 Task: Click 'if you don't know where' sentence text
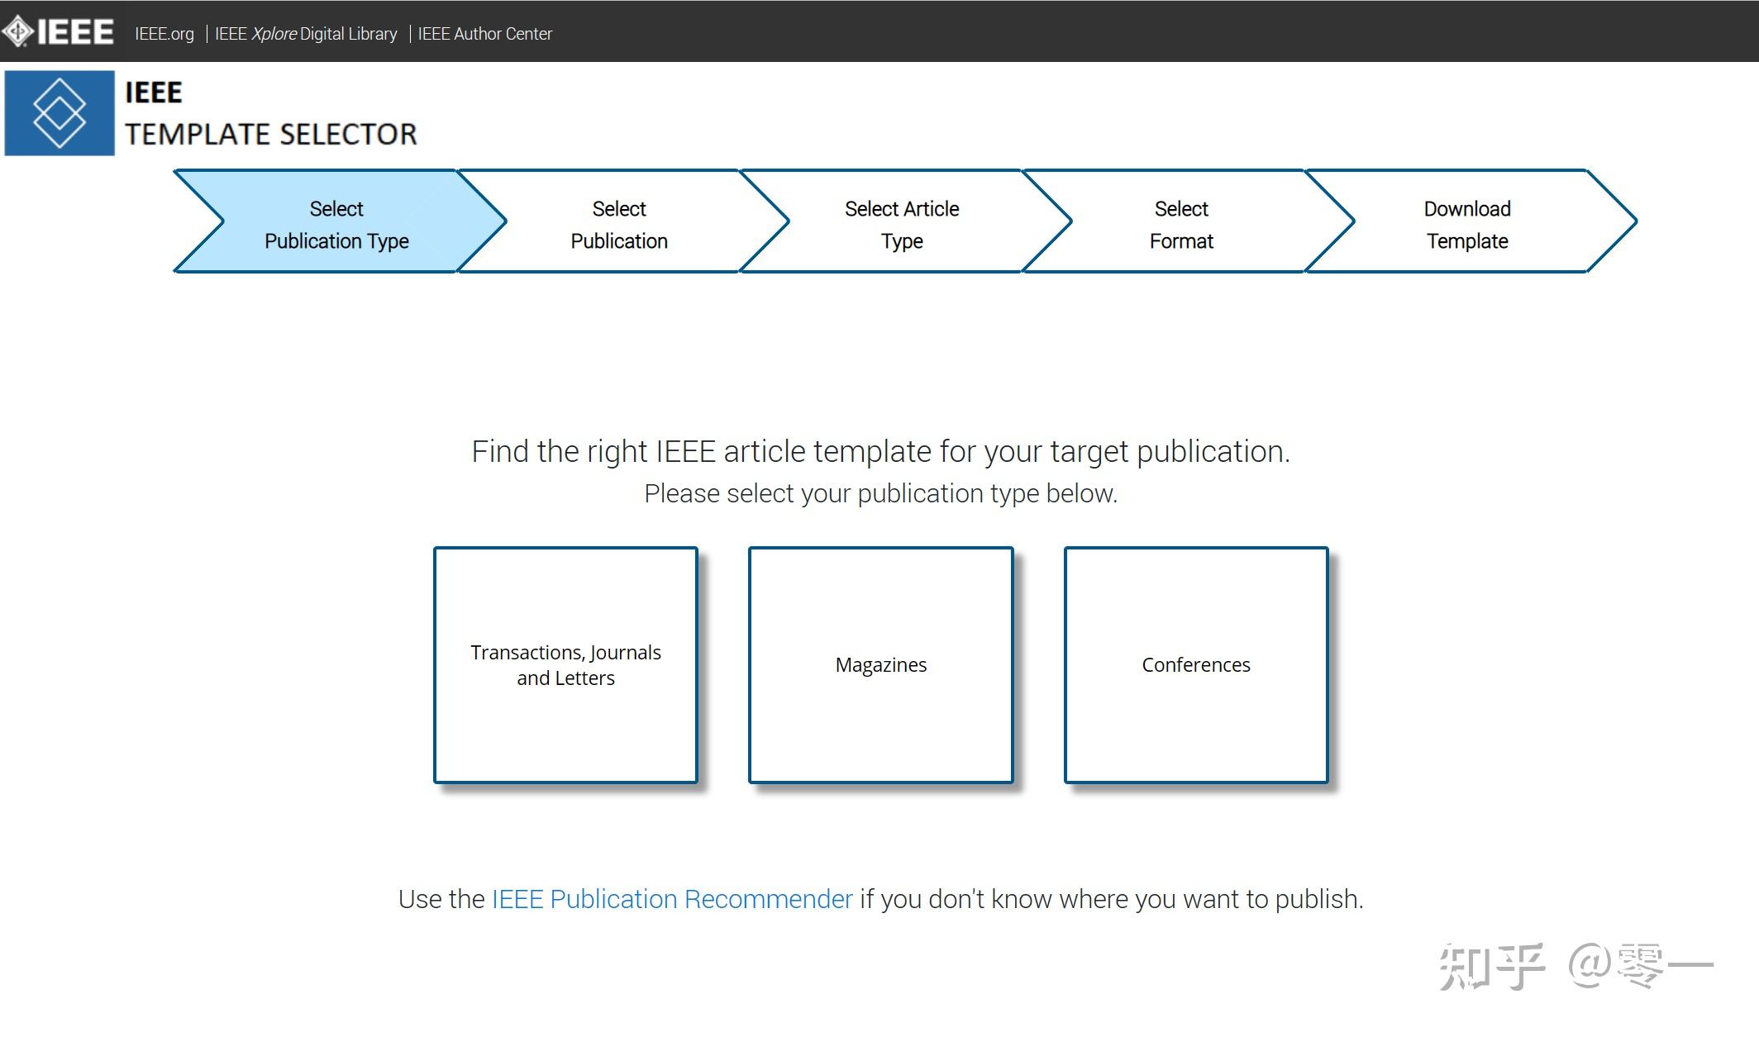tap(1111, 899)
